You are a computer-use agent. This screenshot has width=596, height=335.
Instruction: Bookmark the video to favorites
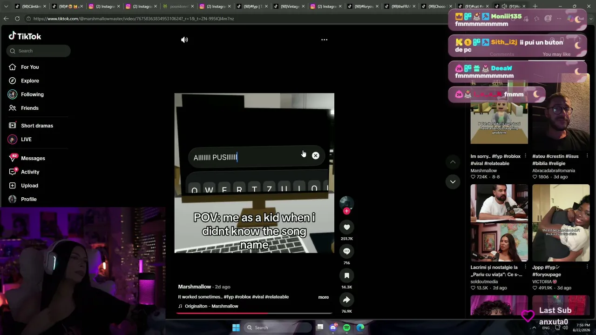pyautogui.click(x=346, y=275)
